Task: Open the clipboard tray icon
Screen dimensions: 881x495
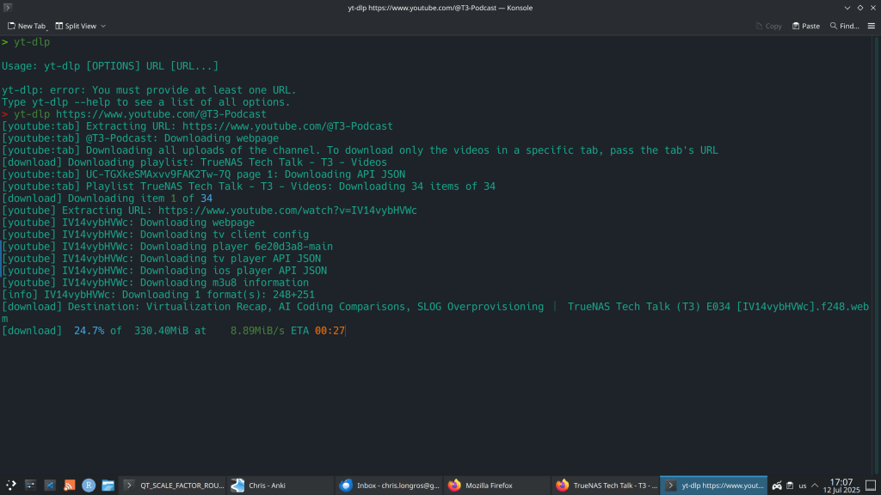Action: (789, 486)
